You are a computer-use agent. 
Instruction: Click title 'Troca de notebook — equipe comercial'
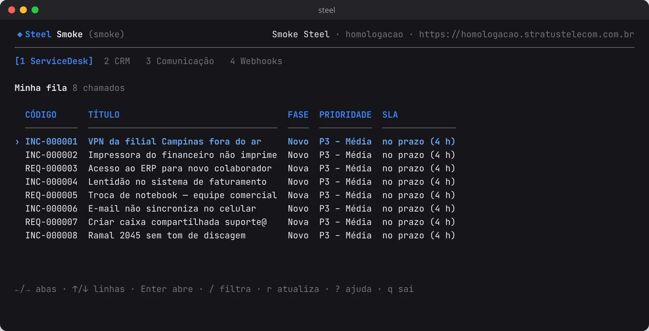(183, 195)
